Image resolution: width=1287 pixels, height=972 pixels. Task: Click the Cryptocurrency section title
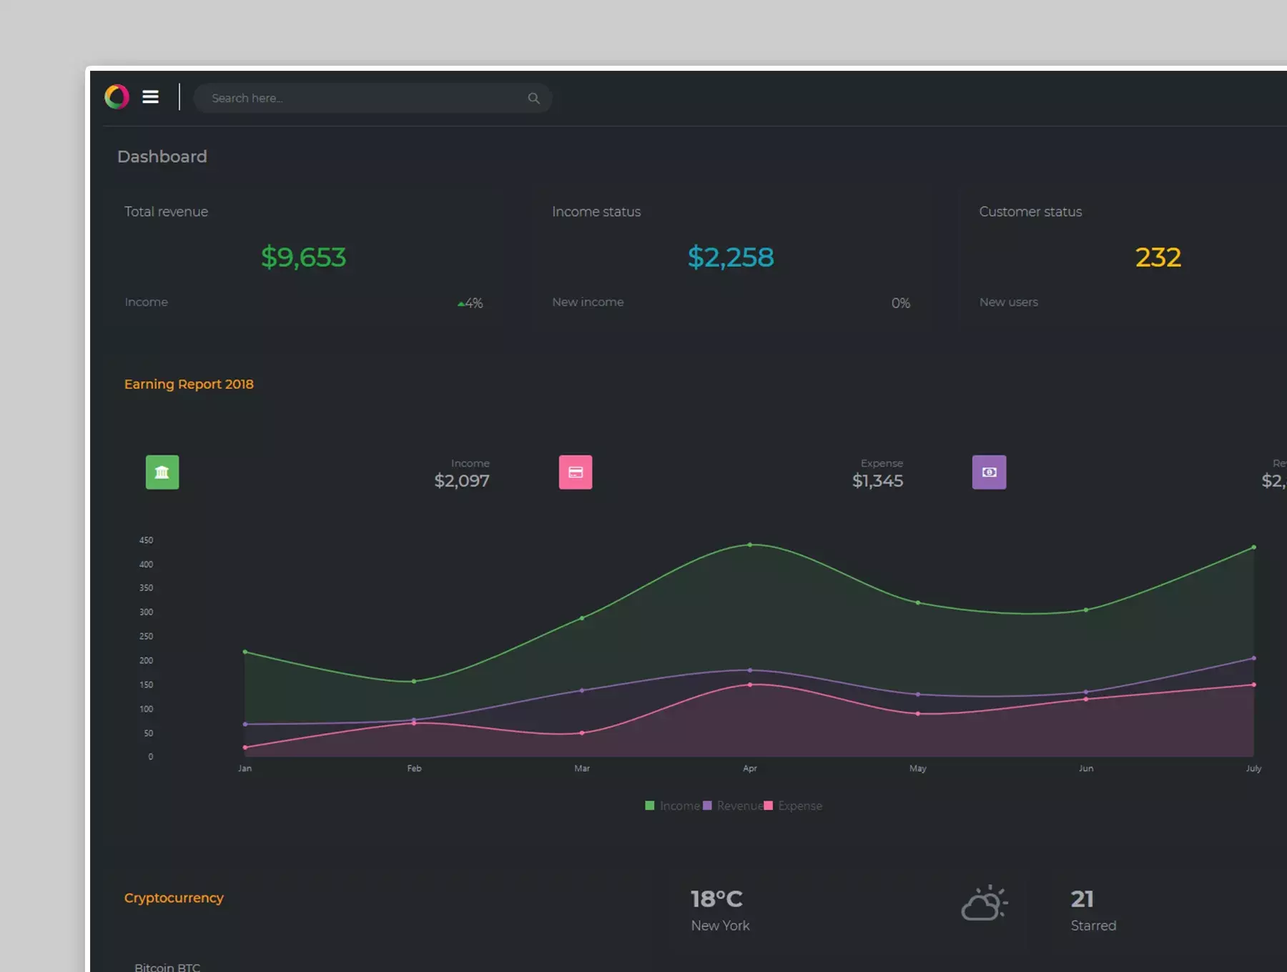(174, 898)
